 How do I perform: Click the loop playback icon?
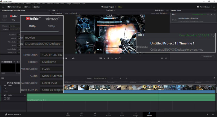120,58
